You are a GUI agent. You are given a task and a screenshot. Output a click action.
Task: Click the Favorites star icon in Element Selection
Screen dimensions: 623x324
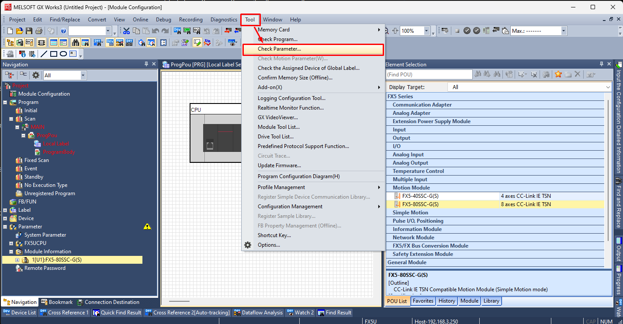pos(558,75)
